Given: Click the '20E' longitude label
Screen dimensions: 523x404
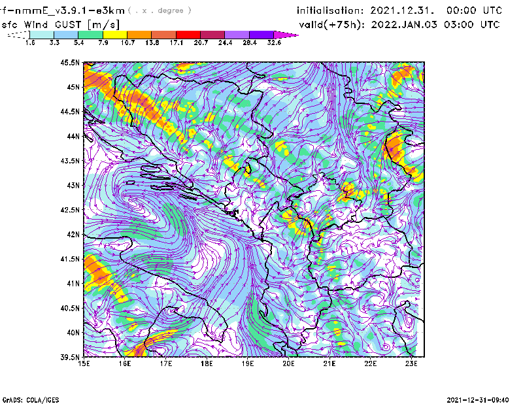Looking at the screenshot, I should click(288, 363).
